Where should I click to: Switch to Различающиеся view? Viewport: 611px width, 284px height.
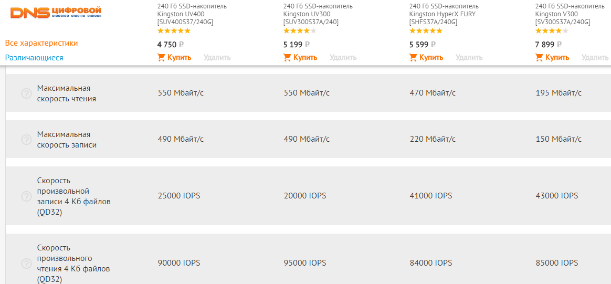pos(34,58)
